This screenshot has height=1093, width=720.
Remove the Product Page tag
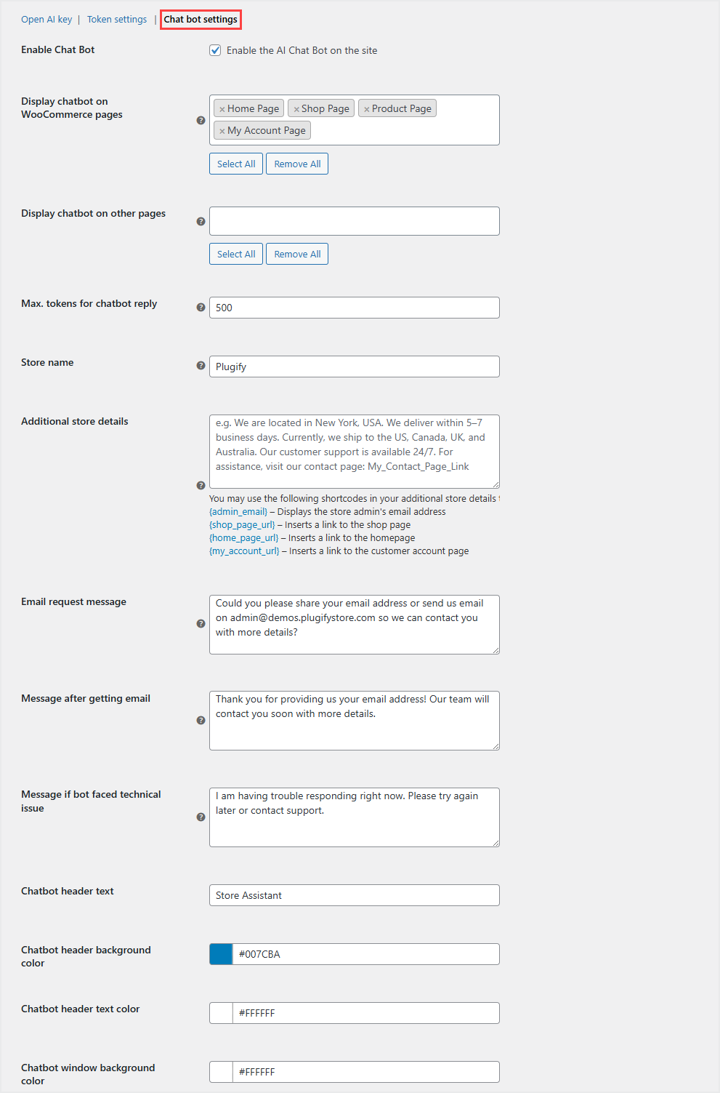pos(367,109)
